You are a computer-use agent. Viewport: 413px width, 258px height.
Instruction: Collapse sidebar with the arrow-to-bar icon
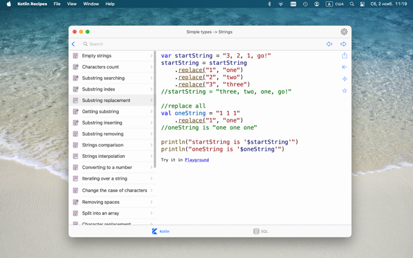[344, 67]
